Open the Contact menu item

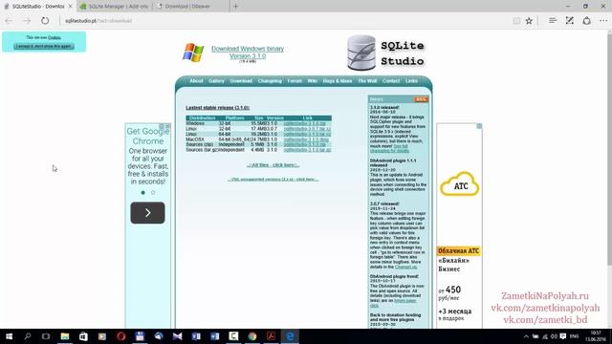click(x=391, y=80)
